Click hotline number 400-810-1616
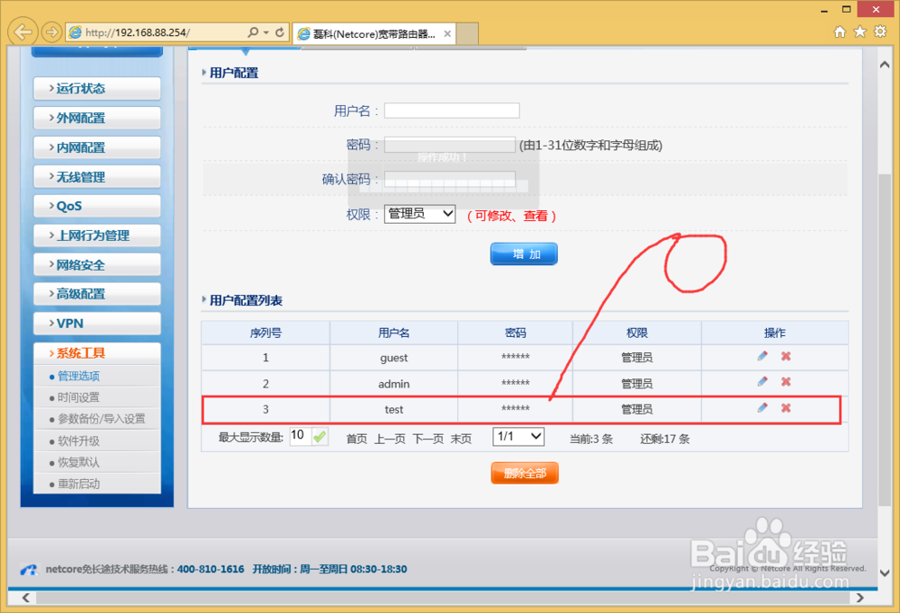900x613 pixels. point(211,569)
